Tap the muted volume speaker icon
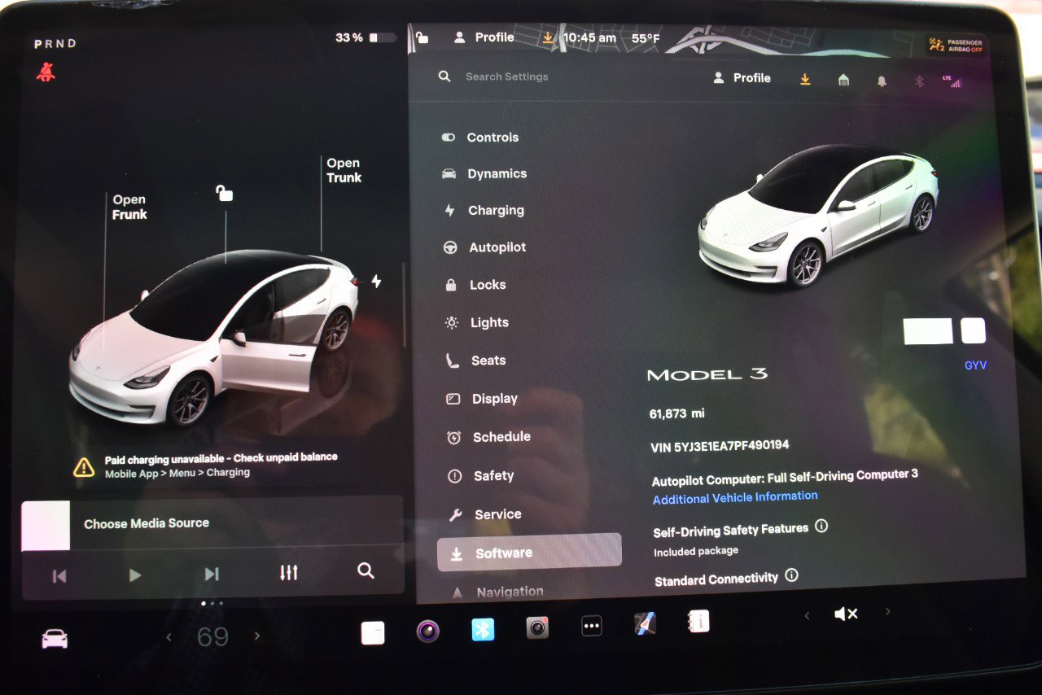The image size is (1042, 695). 846,614
